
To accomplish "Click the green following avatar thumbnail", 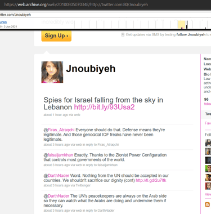I will click(208, 169).
